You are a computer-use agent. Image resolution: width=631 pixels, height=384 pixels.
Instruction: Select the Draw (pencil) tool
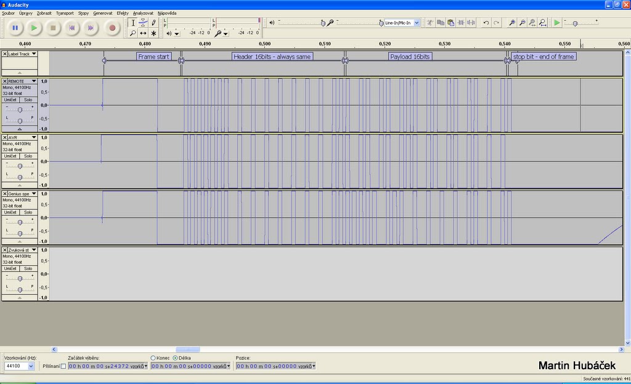(x=153, y=23)
